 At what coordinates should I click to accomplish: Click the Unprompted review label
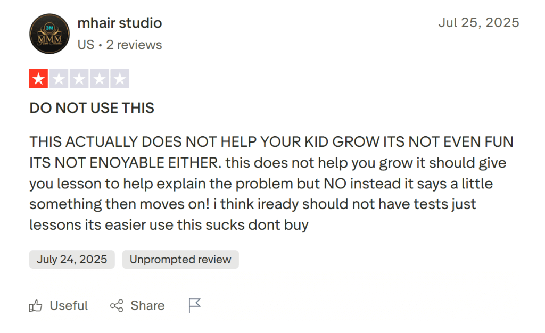click(180, 259)
